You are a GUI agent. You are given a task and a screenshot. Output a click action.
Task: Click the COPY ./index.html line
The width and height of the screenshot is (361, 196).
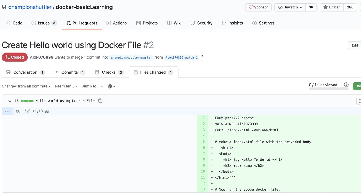[246, 130]
